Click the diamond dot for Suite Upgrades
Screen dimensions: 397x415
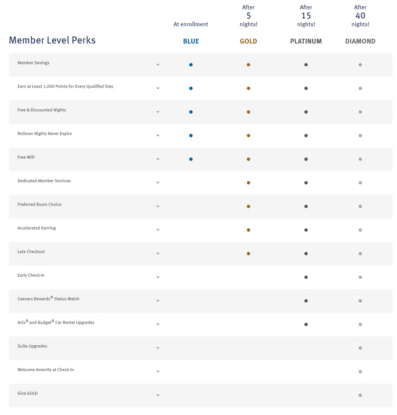[360, 348]
